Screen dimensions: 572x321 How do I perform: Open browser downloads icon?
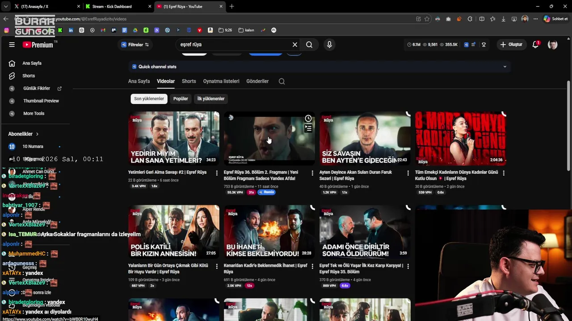(x=503, y=19)
